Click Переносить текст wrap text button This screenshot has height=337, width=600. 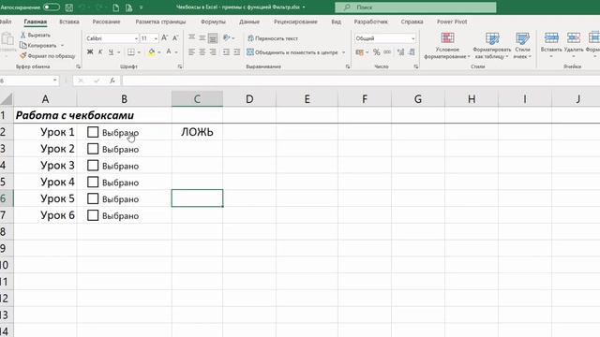(273, 38)
